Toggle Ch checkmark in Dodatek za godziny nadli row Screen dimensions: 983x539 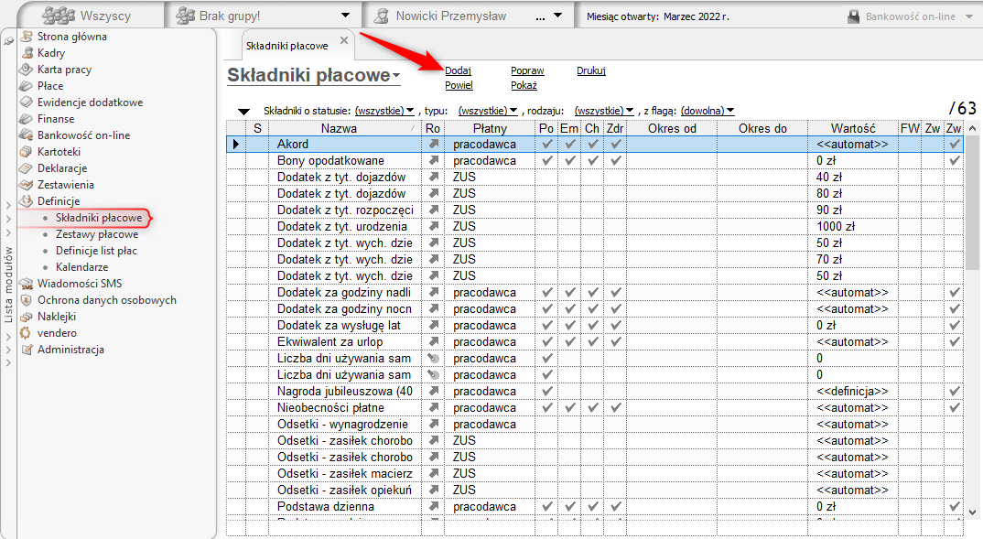point(593,293)
